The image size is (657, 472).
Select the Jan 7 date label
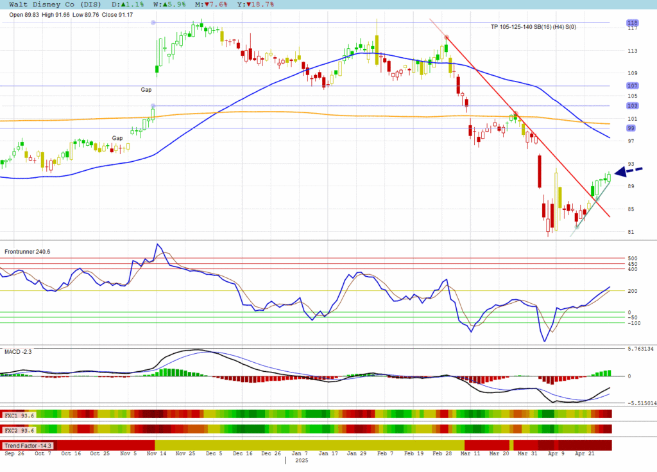300,453
